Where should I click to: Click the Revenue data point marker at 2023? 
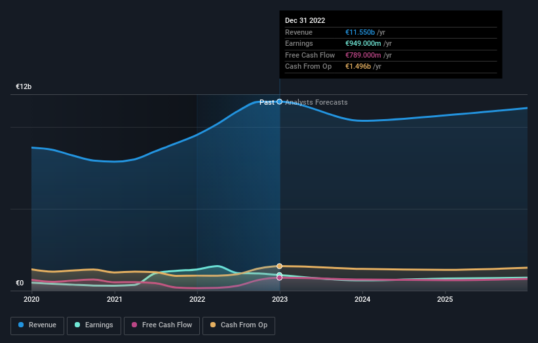tap(280, 101)
